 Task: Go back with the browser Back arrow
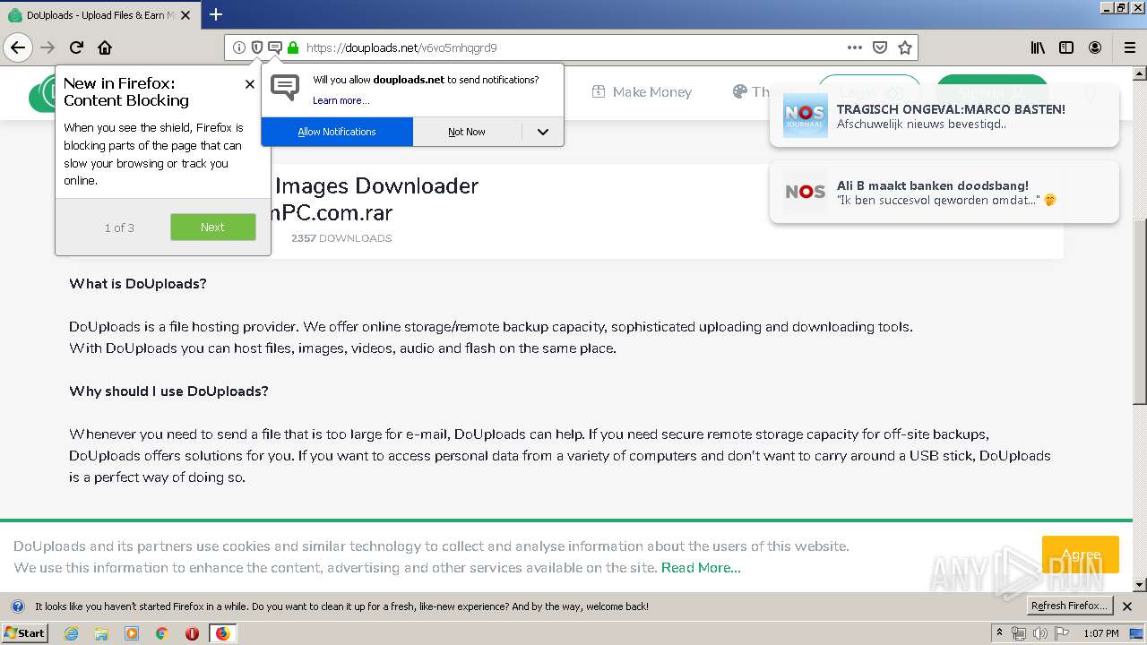(x=18, y=47)
